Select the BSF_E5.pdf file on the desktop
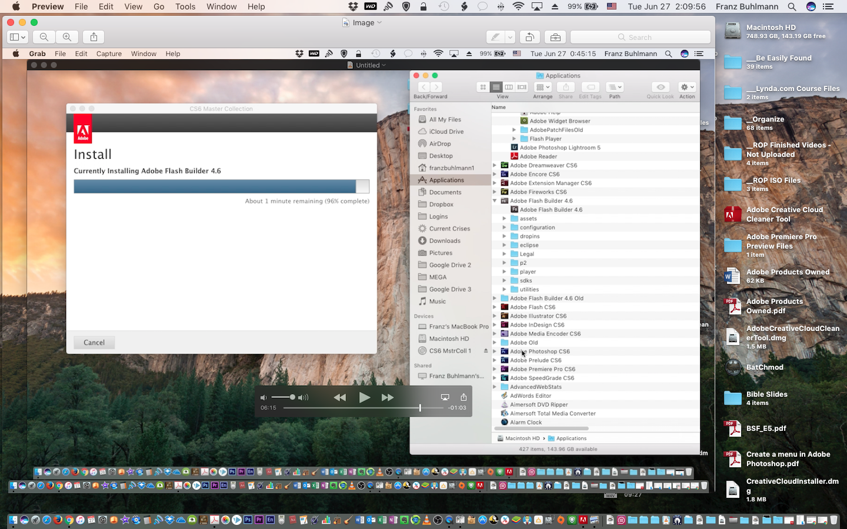Screen dimensions: 847x529 (x=733, y=428)
